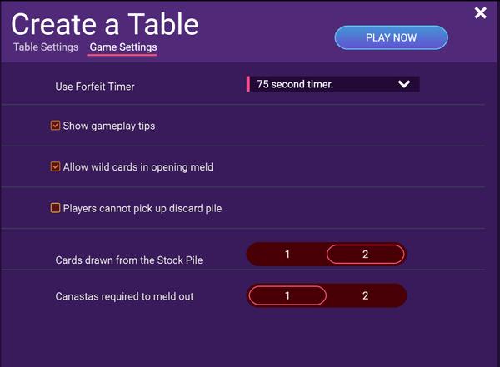Click "Allow wild cards in opening meld" text
The height and width of the screenshot is (367, 500).
pos(138,167)
